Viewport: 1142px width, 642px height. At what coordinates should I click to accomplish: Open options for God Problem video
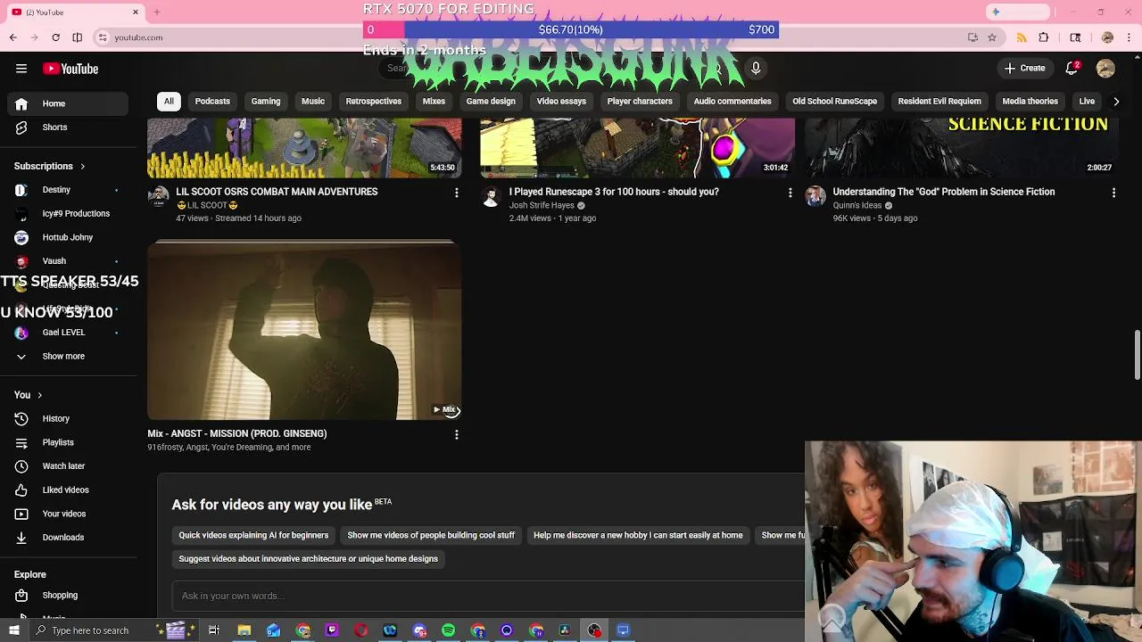pyautogui.click(x=1113, y=193)
